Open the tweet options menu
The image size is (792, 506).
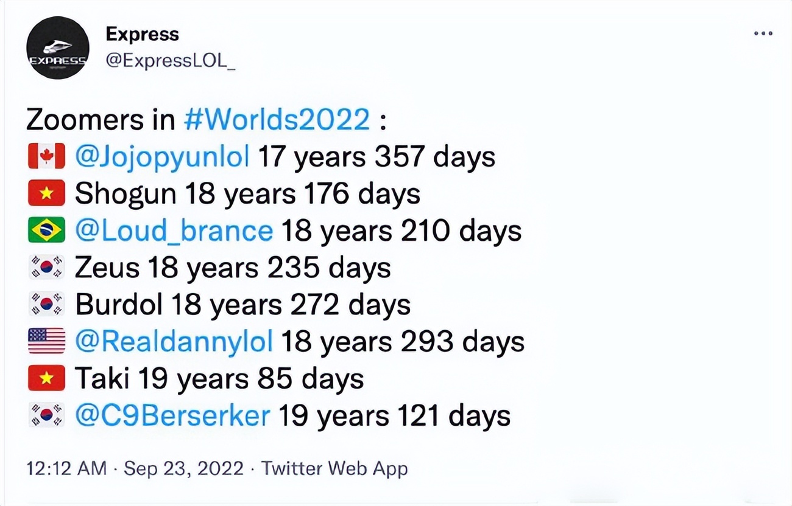click(x=763, y=34)
